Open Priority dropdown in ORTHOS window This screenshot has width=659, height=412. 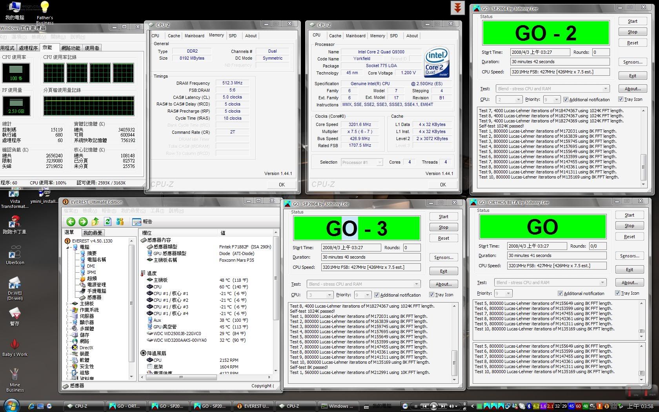503,293
